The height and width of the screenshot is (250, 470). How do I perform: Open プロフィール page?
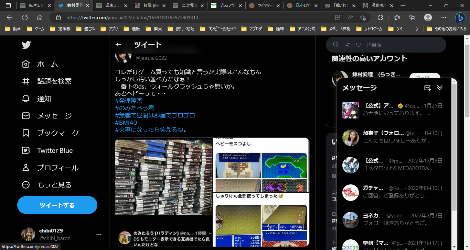coord(50,168)
